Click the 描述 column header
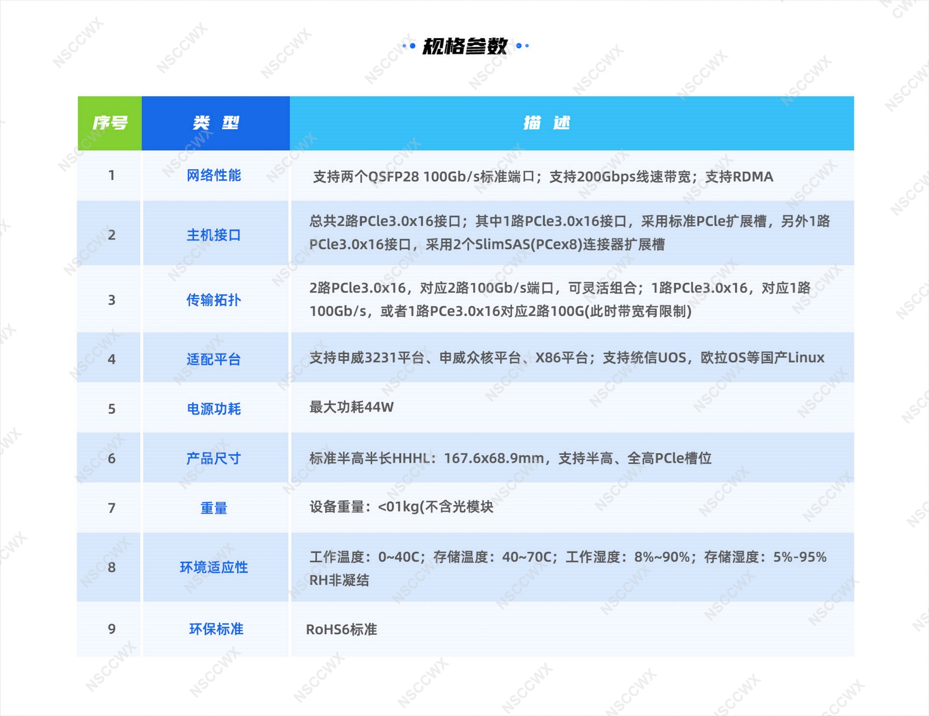This screenshot has height=716, width=929. (x=572, y=123)
